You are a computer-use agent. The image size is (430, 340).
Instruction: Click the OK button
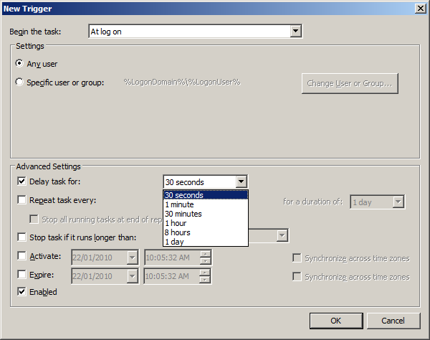335,321
